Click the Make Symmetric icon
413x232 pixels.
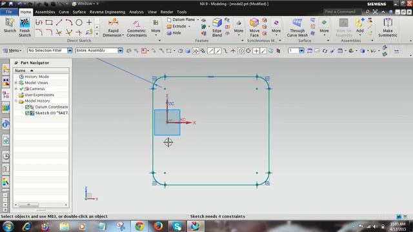click(388, 23)
